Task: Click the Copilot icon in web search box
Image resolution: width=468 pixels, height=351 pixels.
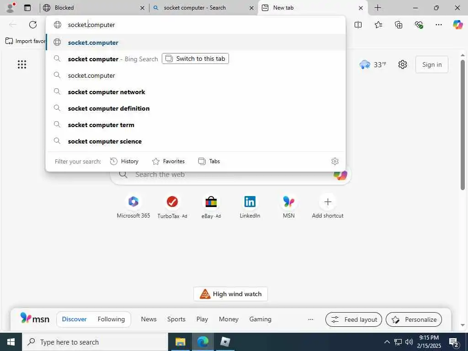Action: [x=340, y=175]
